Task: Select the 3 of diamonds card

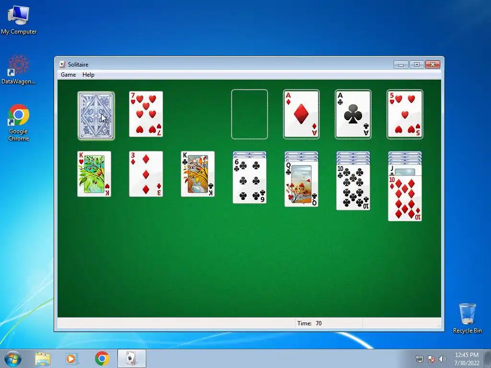Action: coord(146,174)
